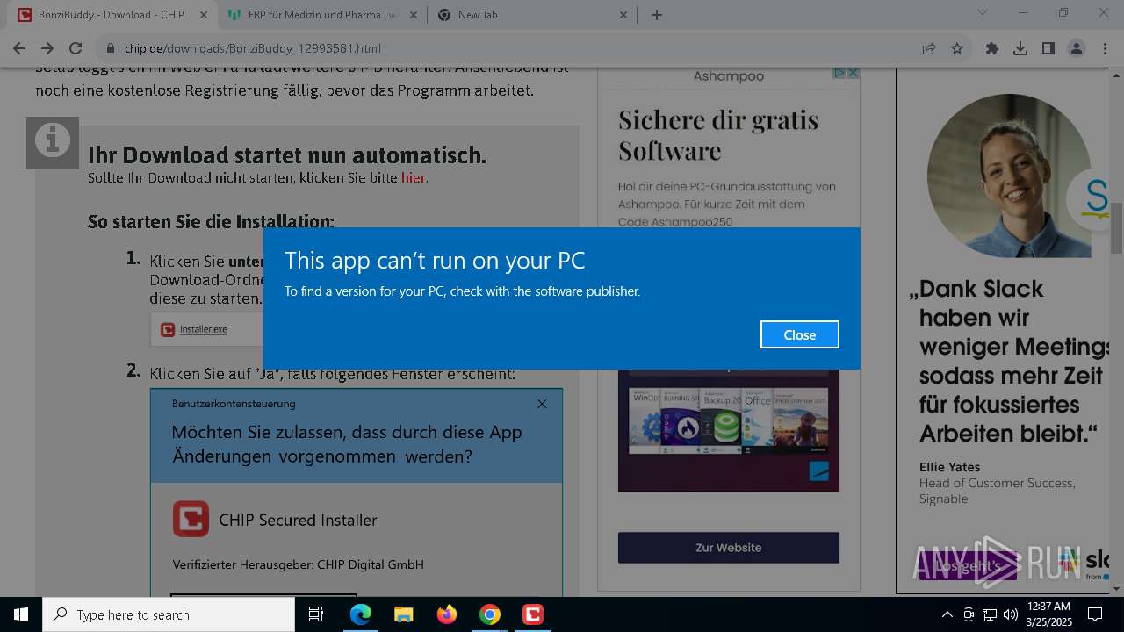Click the red "hier" download link
This screenshot has height=632, width=1124.
pyautogui.click(x=413, y=178)
